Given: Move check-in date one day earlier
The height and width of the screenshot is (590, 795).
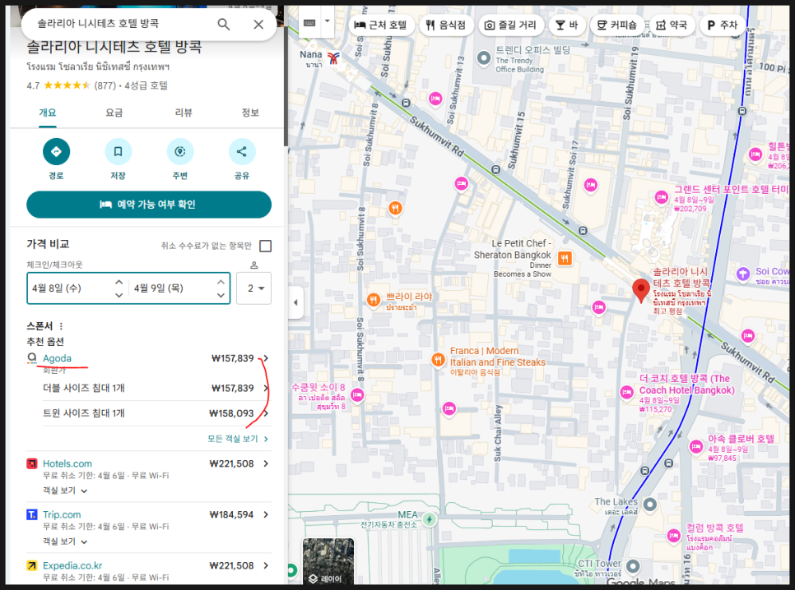Looking at the screenshot, I should click(x=119, y=295).
